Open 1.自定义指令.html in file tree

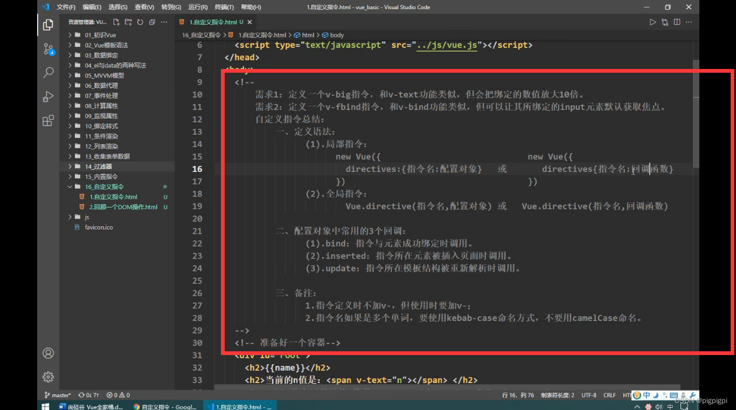pos(117,197)
